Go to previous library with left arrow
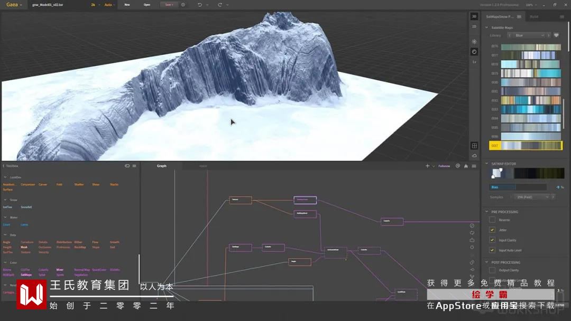The height and width of the screenshot is (321, 571). click(509, 35)
